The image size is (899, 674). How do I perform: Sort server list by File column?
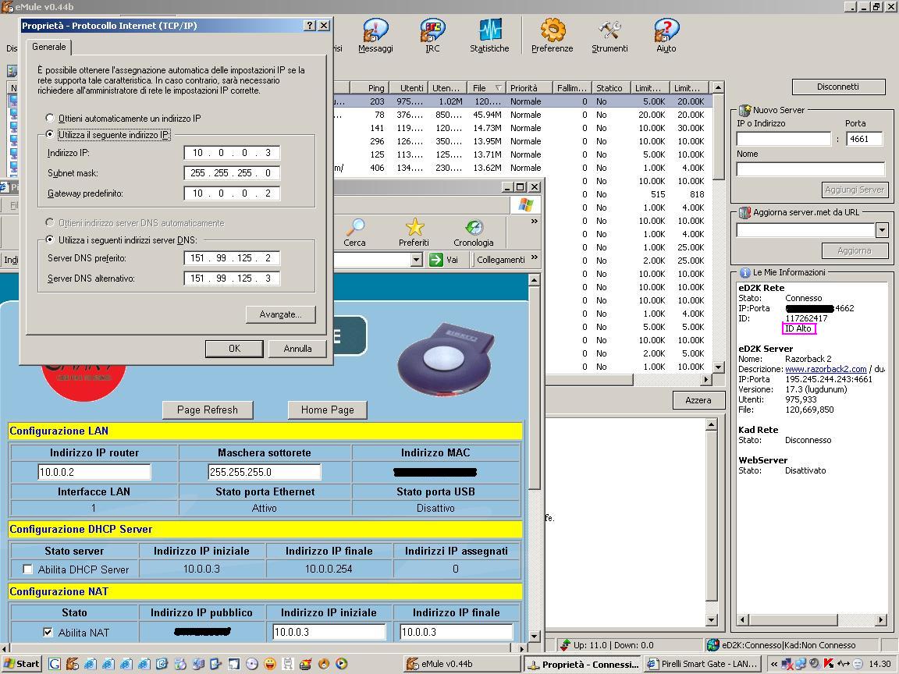(x=485, y=87)
